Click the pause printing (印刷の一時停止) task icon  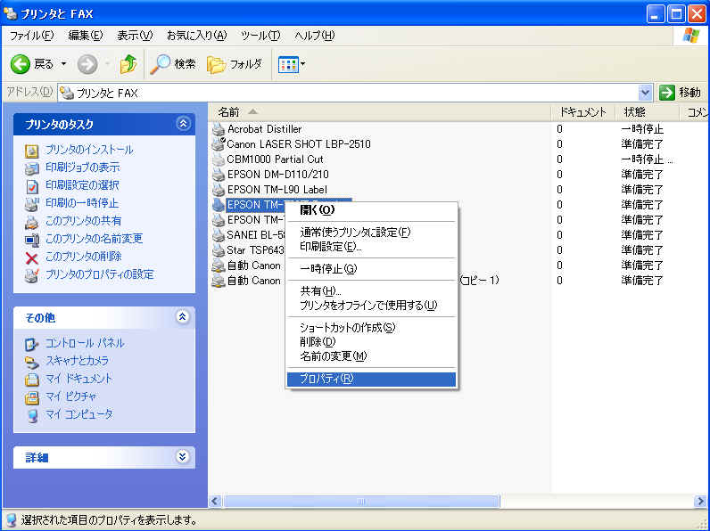(32, 203)
